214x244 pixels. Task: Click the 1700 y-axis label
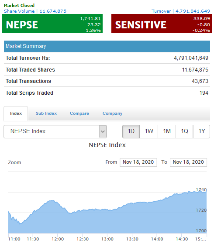[201, 230]
